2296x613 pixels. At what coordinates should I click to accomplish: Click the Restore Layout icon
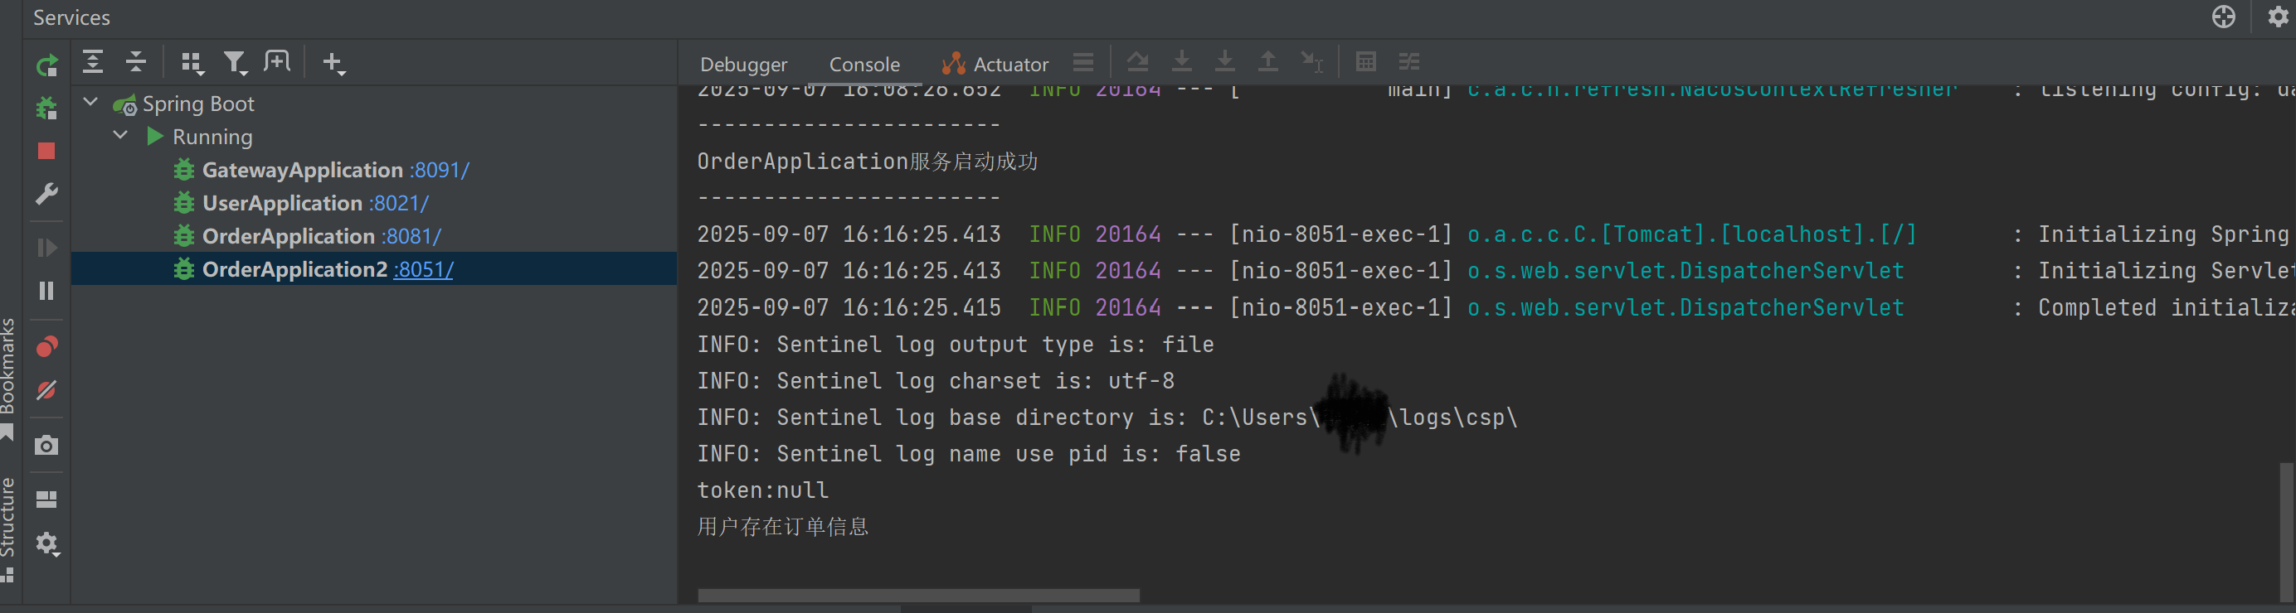pyautogui.click(x=46, y=500)
